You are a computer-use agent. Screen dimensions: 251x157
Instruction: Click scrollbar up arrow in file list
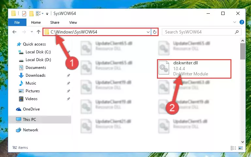tap(243, 41)
